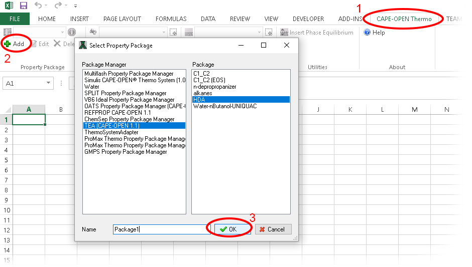Save the workbook with the floppy icon

tap(23, 6)
